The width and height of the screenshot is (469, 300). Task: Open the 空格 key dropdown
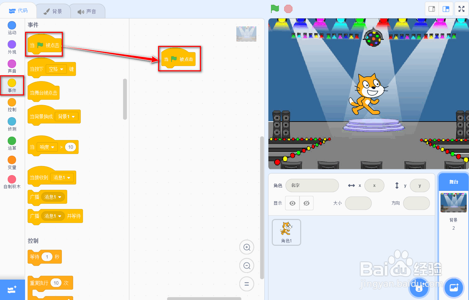pos(56,69)
